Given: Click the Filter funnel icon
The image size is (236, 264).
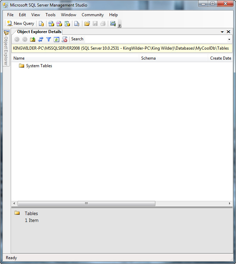Looking at the screenshot, I should tap(49, 39).
